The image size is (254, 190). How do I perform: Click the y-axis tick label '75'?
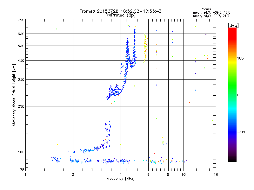point(22,170)
